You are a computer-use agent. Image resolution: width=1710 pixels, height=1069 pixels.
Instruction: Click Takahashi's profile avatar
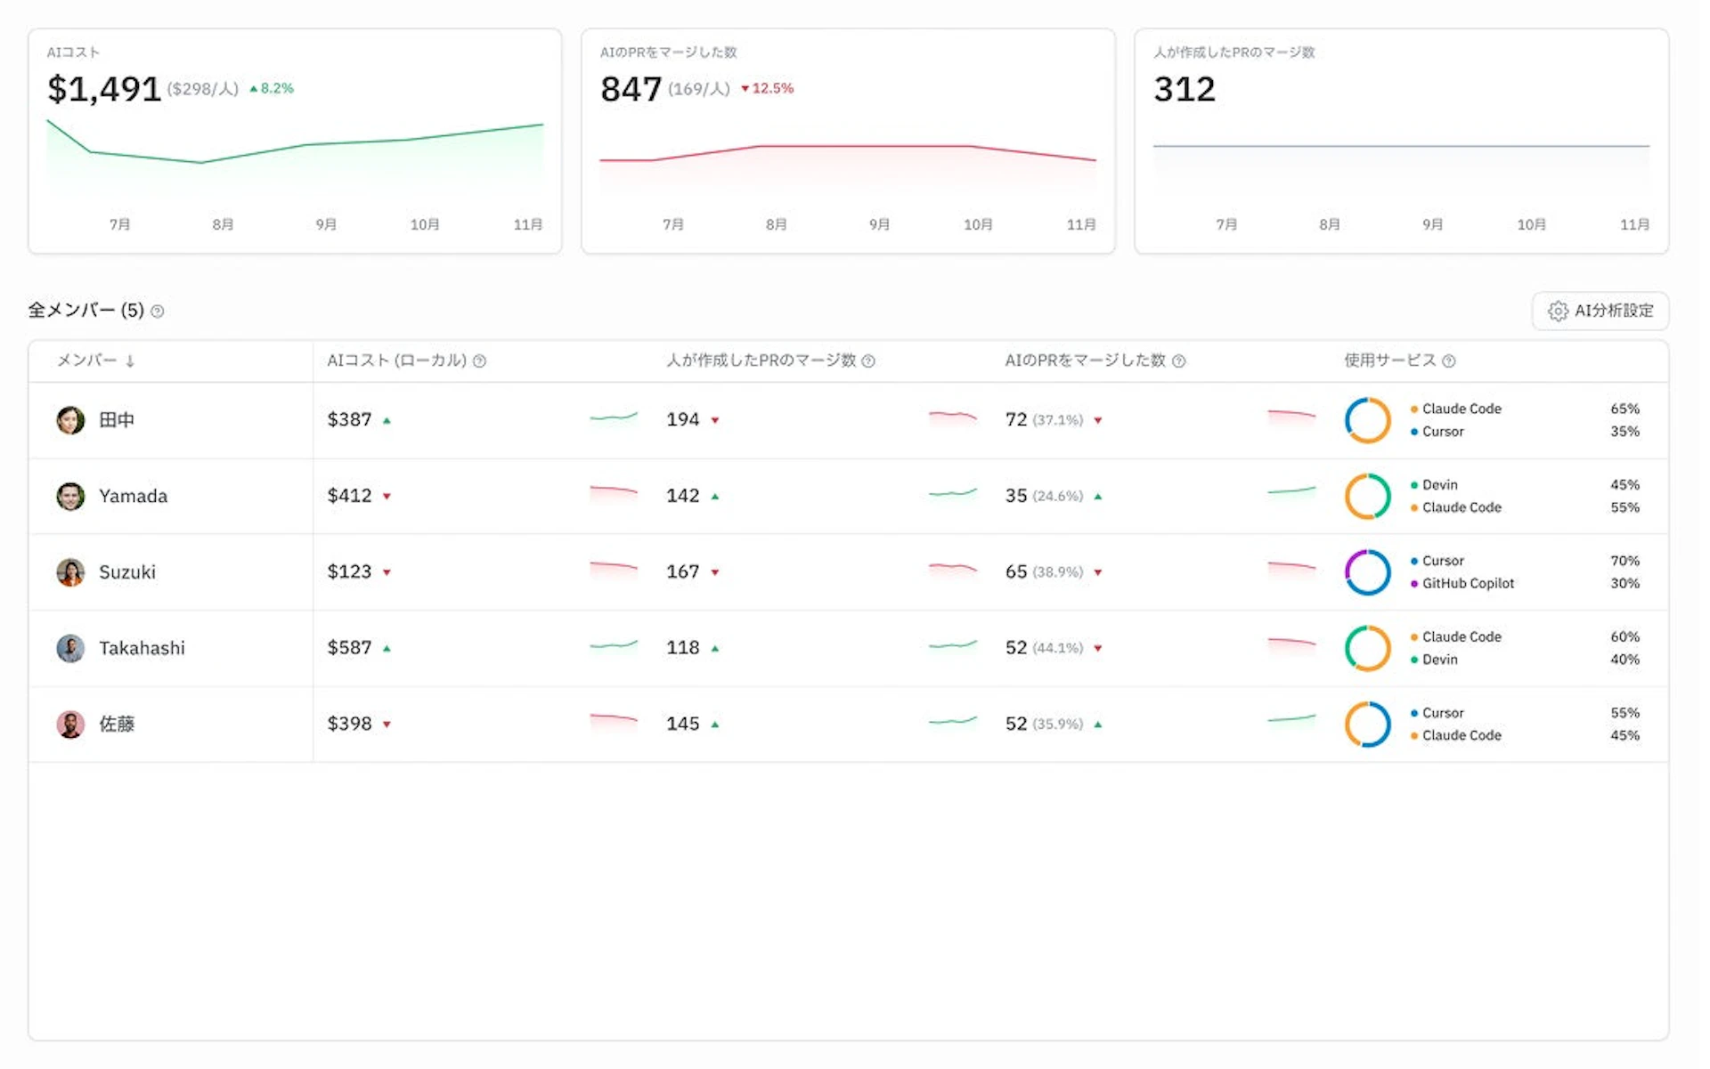pyautogui.click(x=70, y=649)
